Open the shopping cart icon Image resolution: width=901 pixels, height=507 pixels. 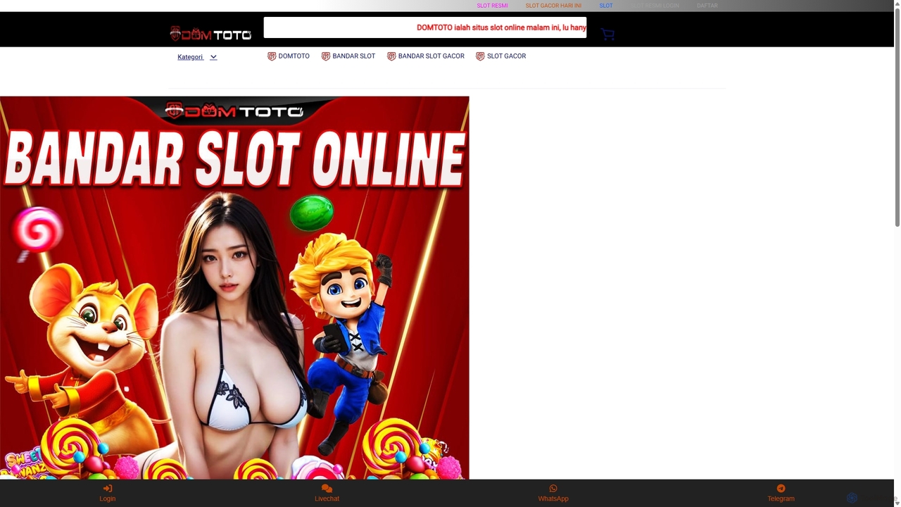tap(607, 34)
